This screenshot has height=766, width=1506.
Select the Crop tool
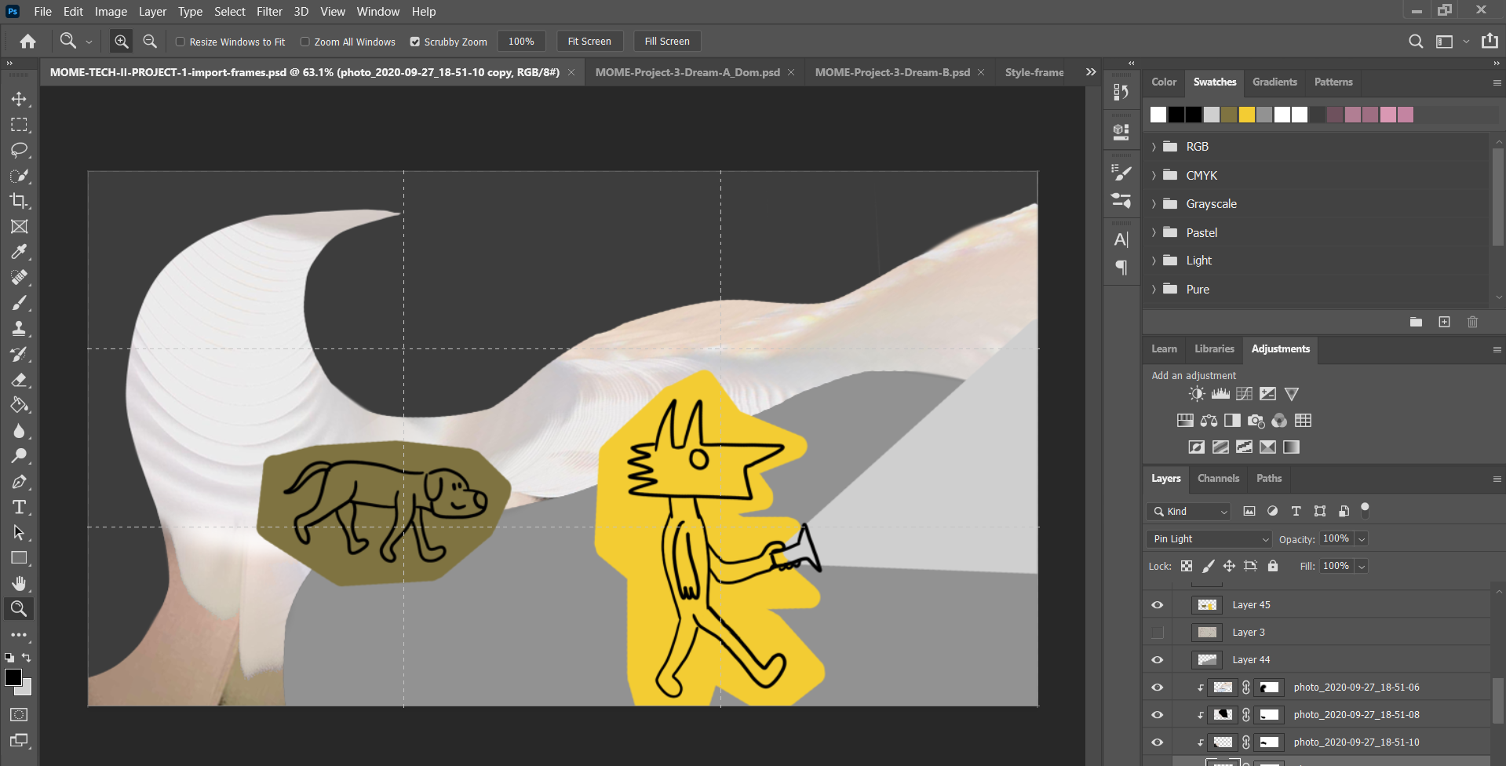20,201
